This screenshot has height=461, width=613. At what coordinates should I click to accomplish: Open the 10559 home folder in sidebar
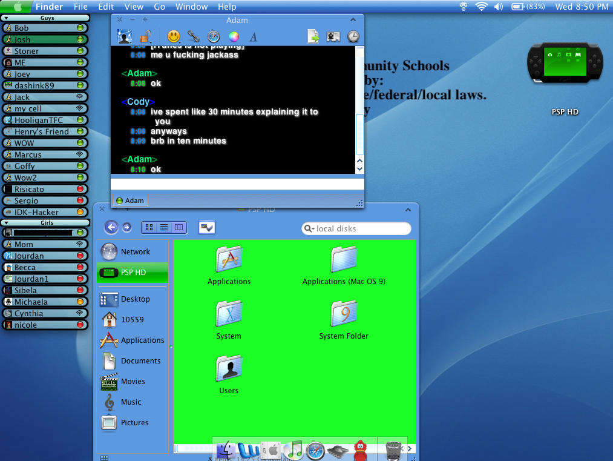click(133, 320)
